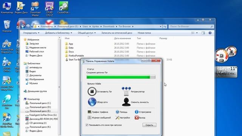The height and width of the screenshot is (136, 242).
Task: Click the Download Master desktop shortcut
Action: point(35,9)
